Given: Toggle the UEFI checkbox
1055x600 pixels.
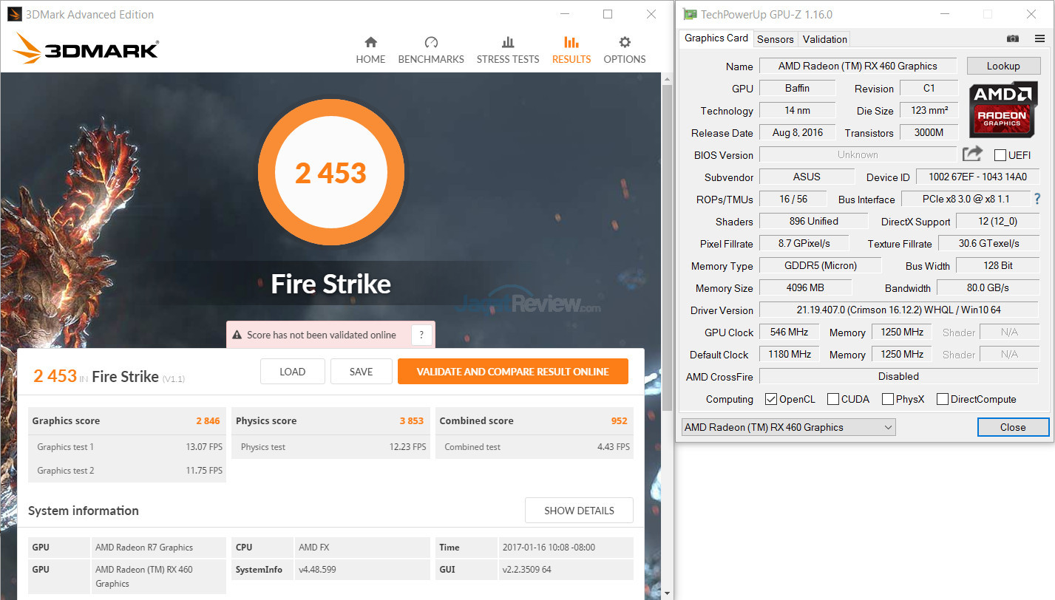Looking at the screenshot, I should pyautogui.click(x=1000, y=155).
